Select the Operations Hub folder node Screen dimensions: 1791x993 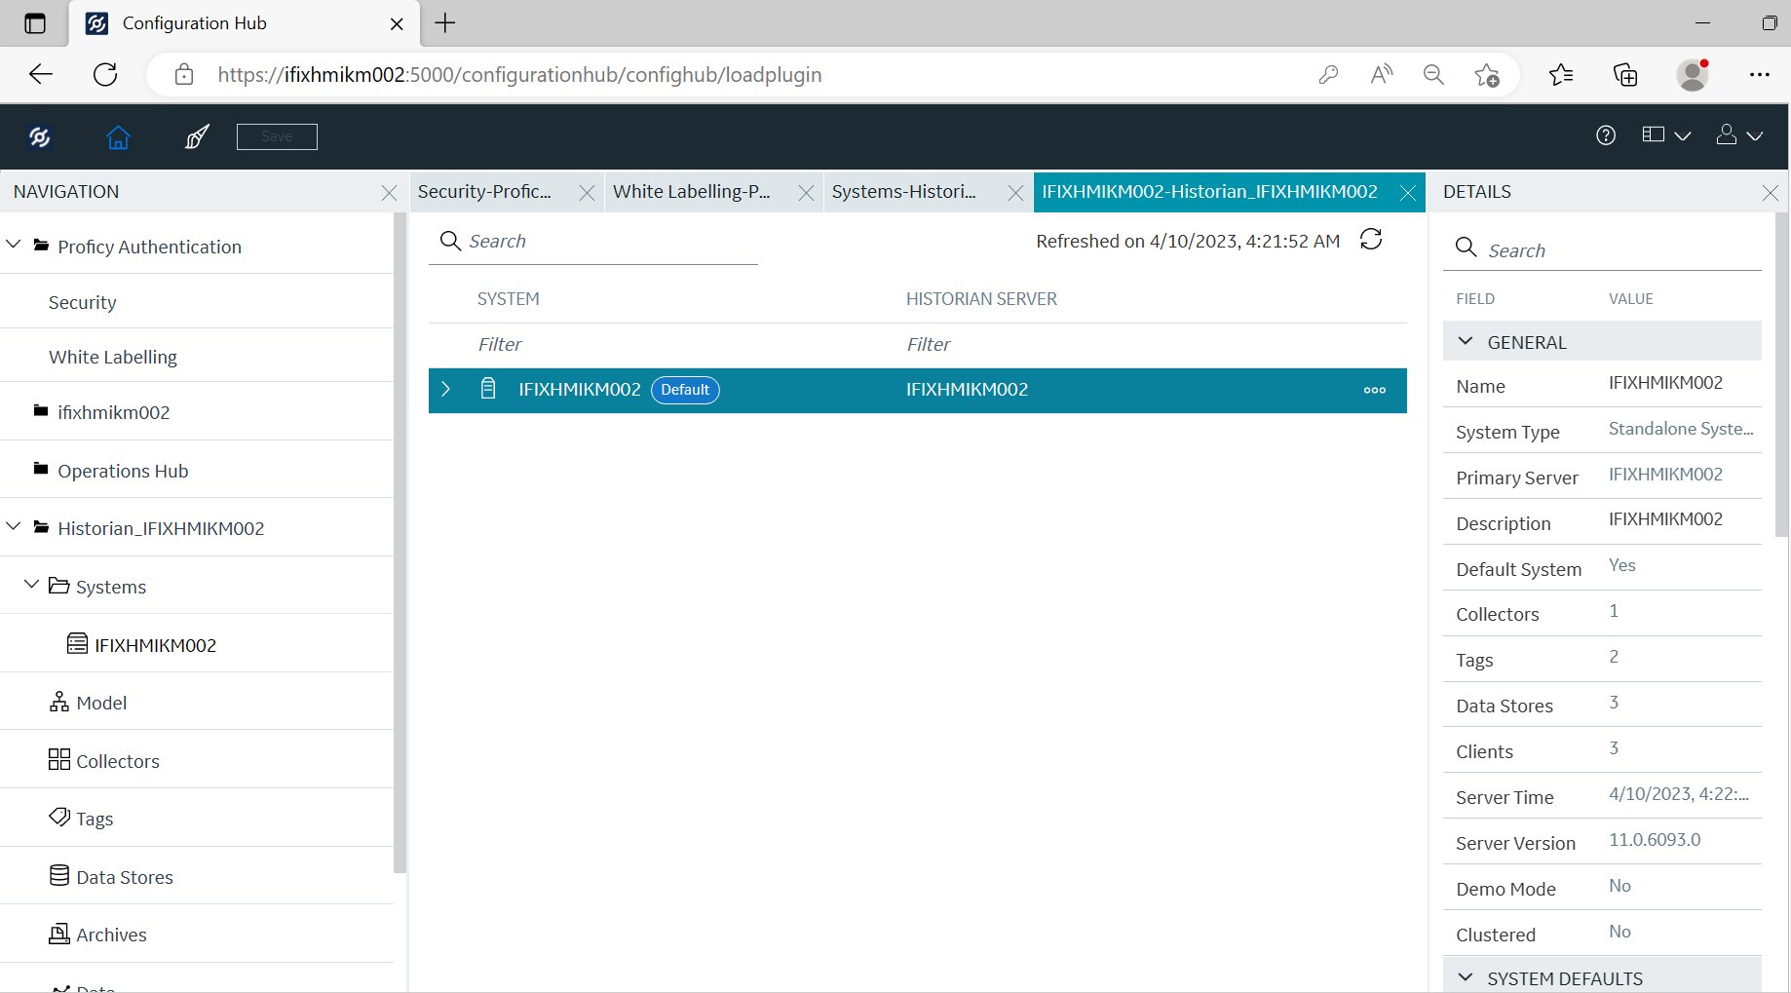pyautogui.click(x=123, y=471)
